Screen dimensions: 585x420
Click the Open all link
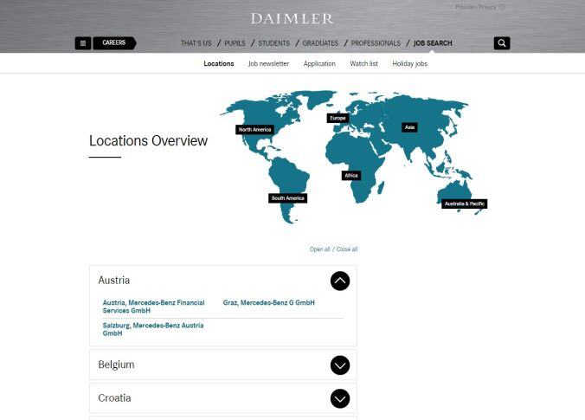pyautogui.click(x=319, y=249)
